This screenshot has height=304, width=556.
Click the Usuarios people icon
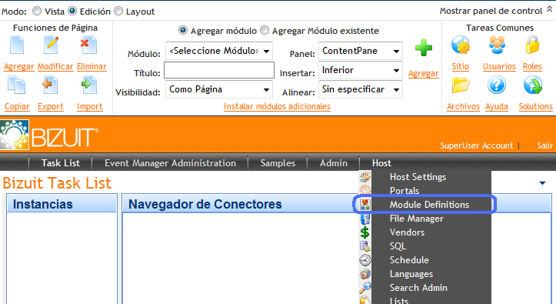pyautogui.click(x=497, y=45)
